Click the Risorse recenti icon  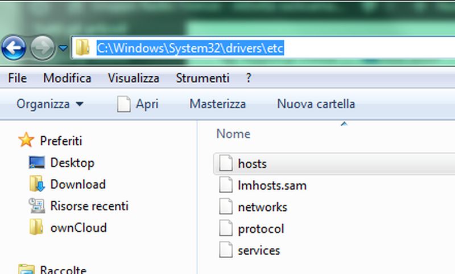pyautogui.click(x=36, y=206)
